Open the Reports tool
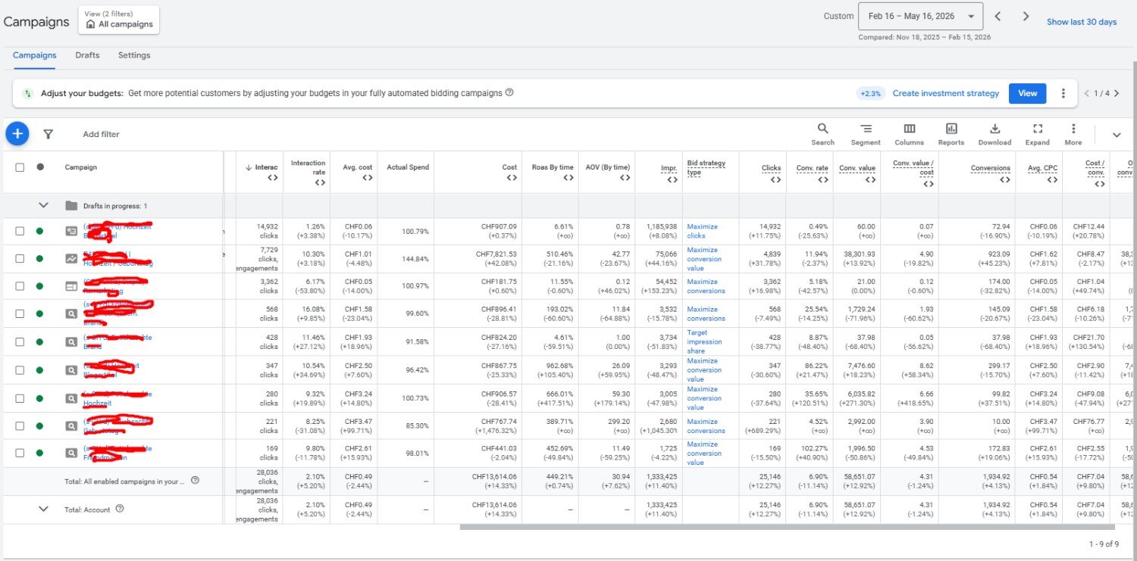The height and width of the screenshot is (561, 1137). click(x=951, y=134)
